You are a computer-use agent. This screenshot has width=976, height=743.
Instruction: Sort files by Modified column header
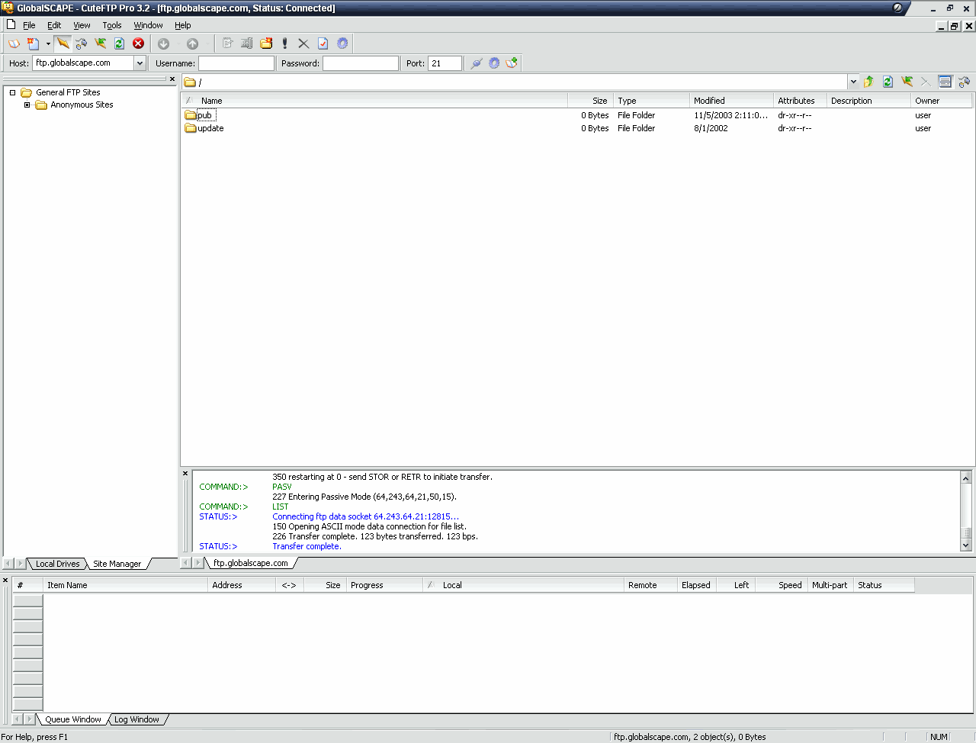pos(732,101)
